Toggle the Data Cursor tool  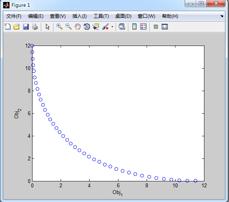pyautogui.click(x=96, y=27)
